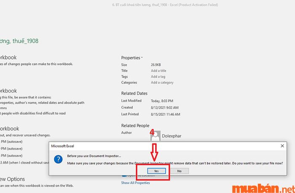
Task: Click the Add a tag field
Action: (158, 77)
